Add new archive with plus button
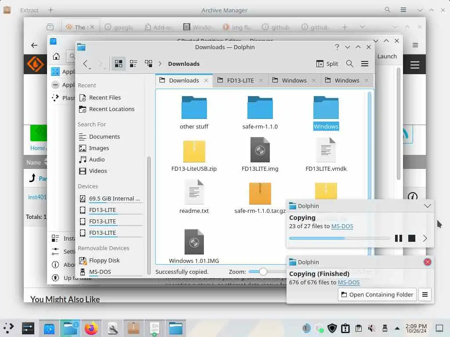 point(51,10)
